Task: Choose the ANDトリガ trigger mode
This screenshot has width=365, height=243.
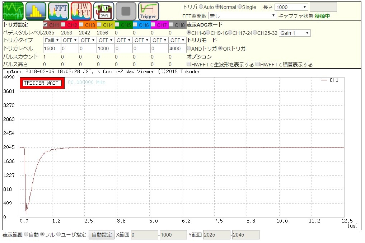Action: pos(189,48)
